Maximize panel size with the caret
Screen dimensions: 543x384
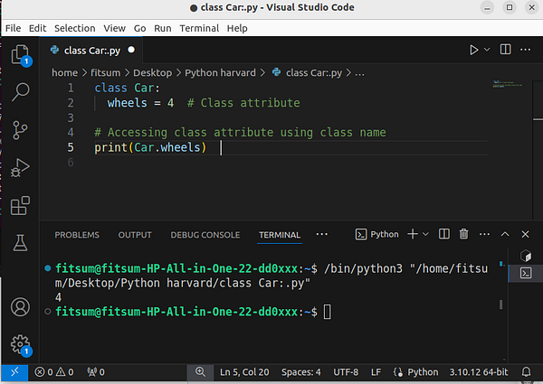tap(505, 234)
